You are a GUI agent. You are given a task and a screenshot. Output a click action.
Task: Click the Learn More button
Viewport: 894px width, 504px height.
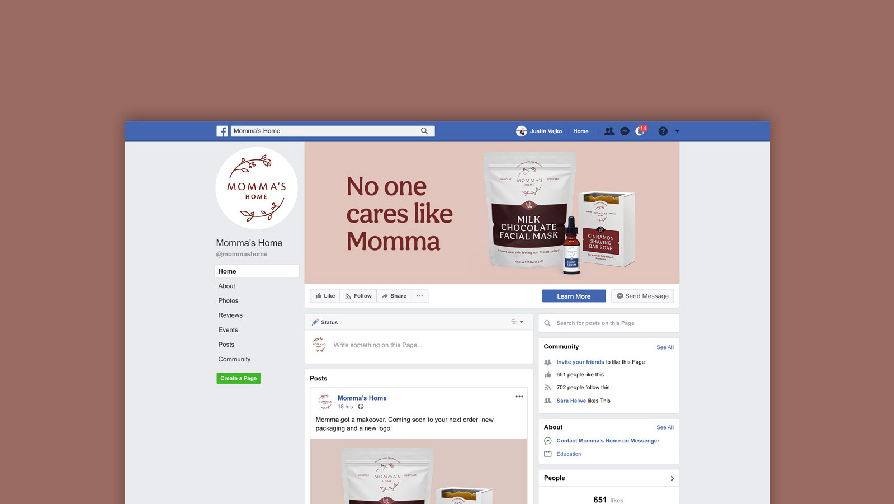574,296
